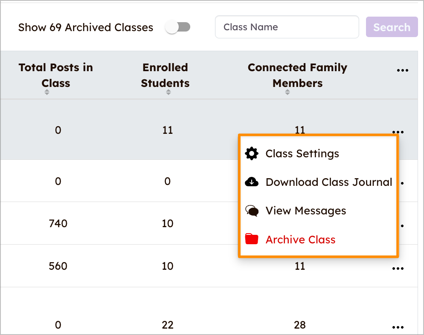Click the red folder icon to archive
Screen dimensions: 424x335
click(252, 239)
